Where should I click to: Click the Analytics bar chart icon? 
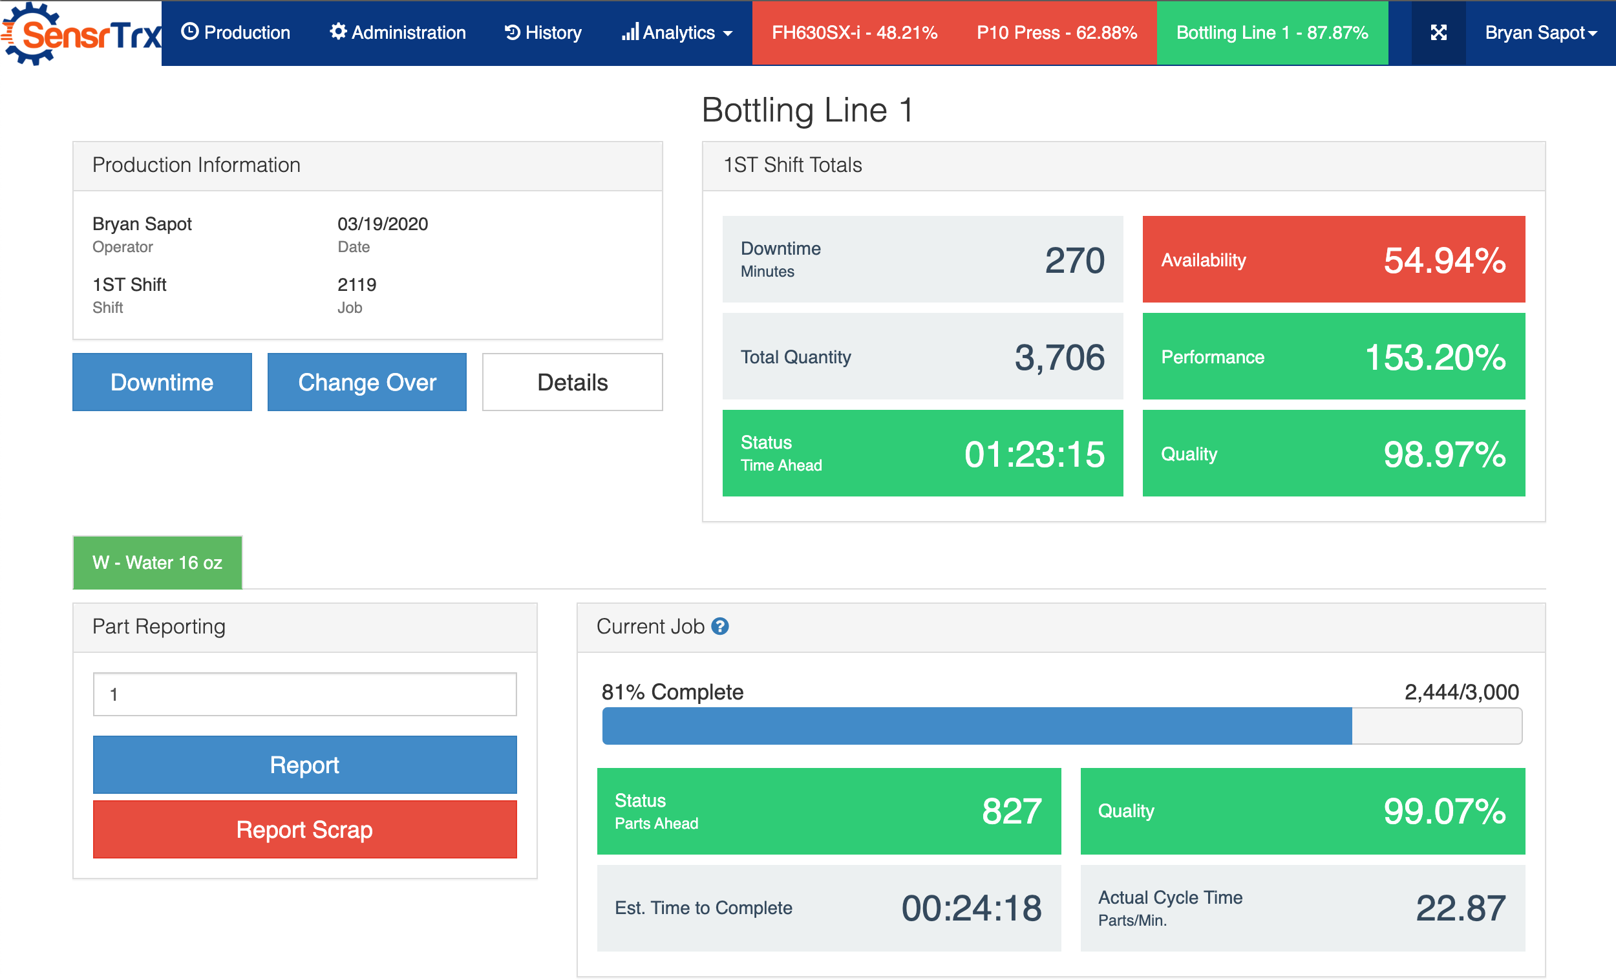[630, 32]
